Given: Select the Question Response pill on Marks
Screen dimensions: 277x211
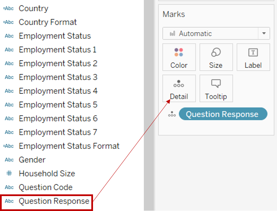Looking at the screenshot, I should 223,114.
